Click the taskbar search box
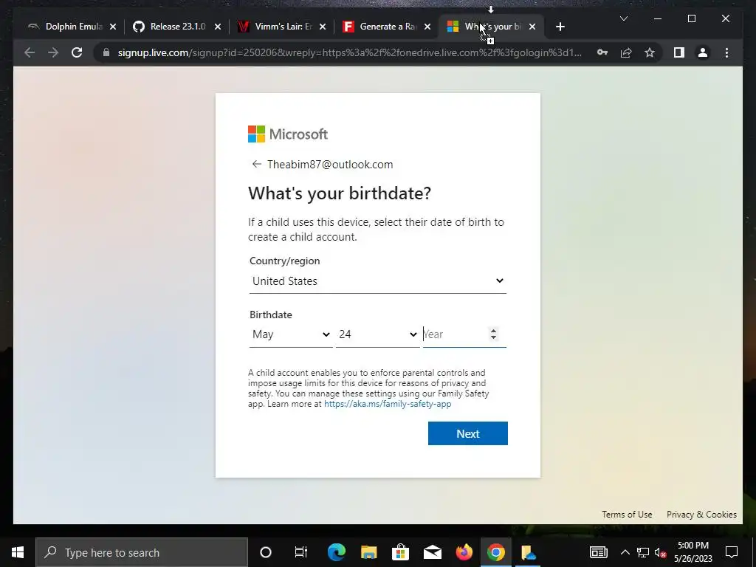 pos(142,552)
